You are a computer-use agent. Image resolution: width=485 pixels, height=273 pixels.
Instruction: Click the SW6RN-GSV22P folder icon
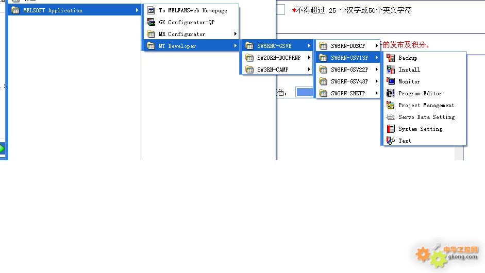(323, 70)
